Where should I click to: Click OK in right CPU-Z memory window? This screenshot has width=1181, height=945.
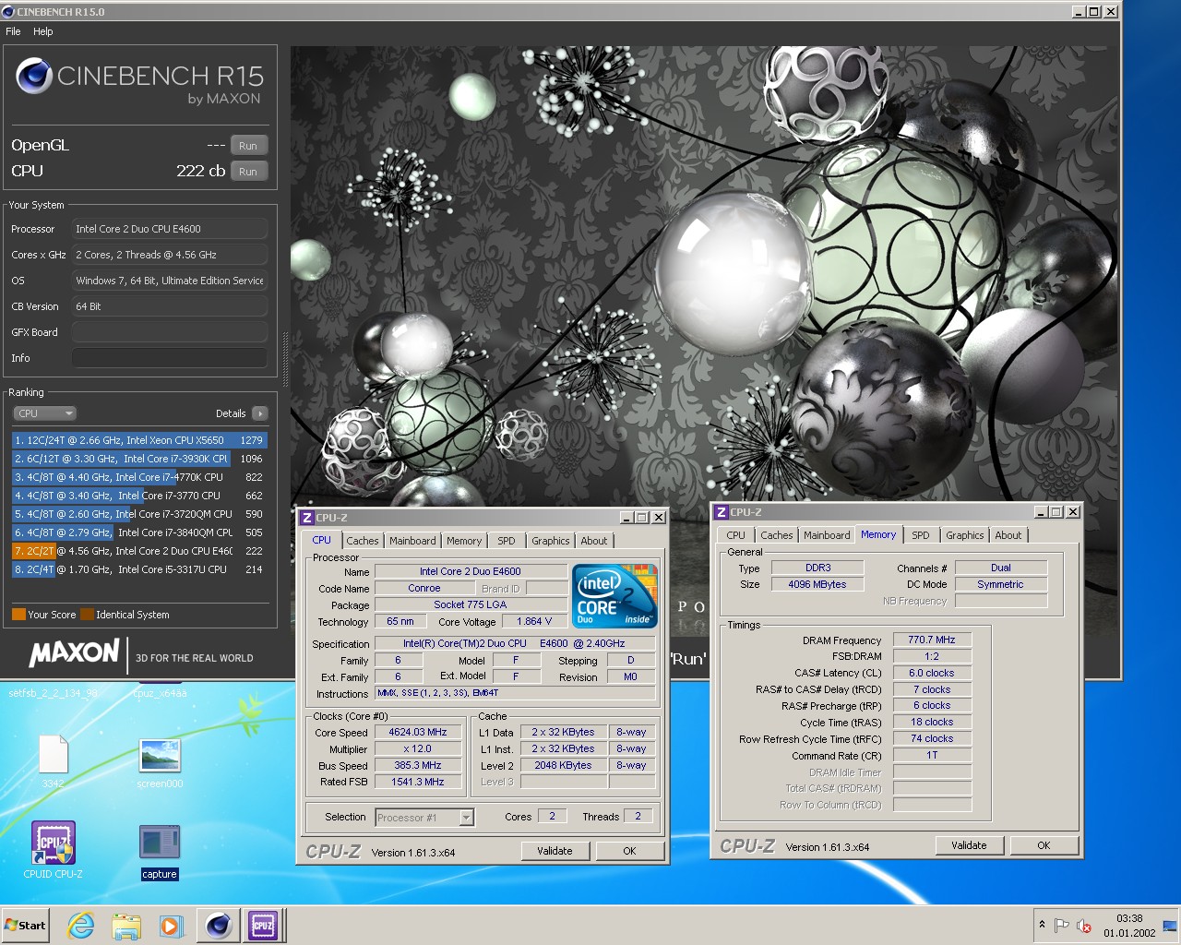click(x=1044, y=845)
